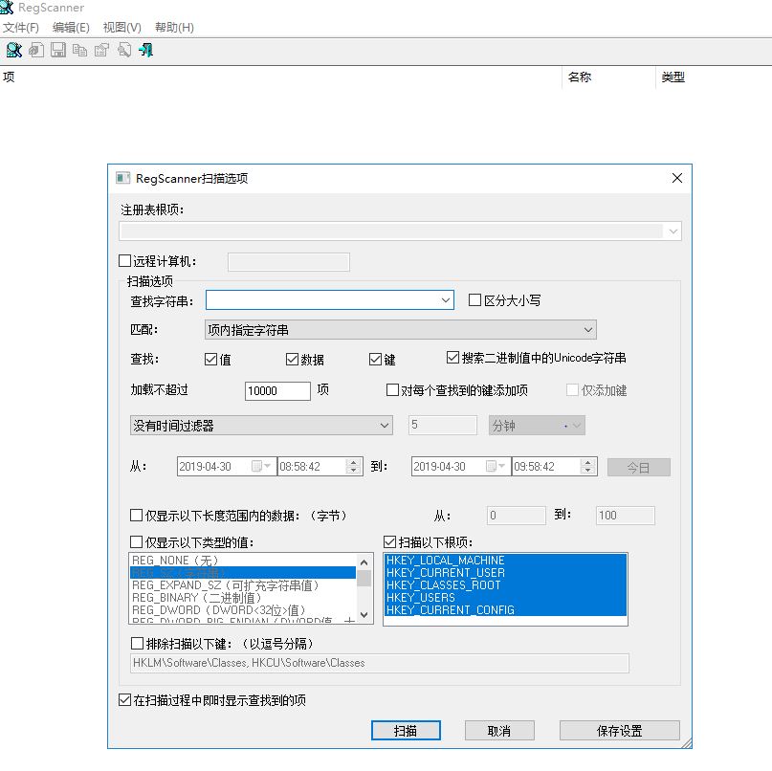Click the save floppy disk toolbar icon
This screenshot has height=771, width=772.
click(58, 50)
